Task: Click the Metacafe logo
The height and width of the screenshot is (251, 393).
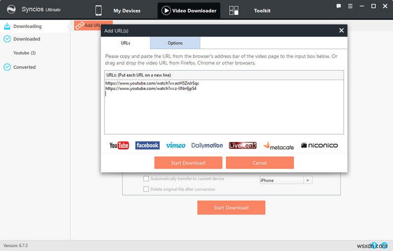Action: tap(279, 146)
